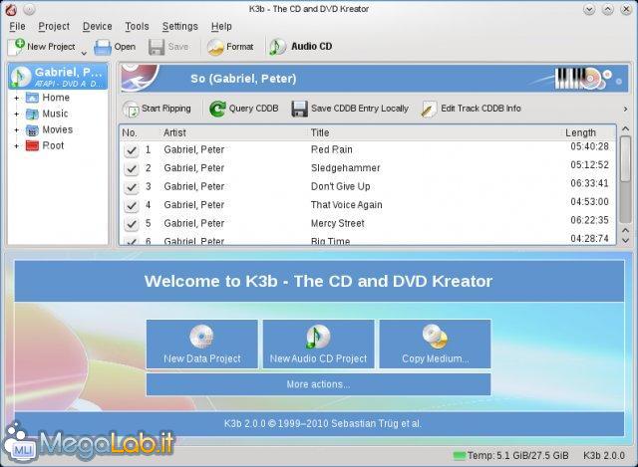
Task: Click the green temp space indicator icon
Action: (x=460, y=456)
